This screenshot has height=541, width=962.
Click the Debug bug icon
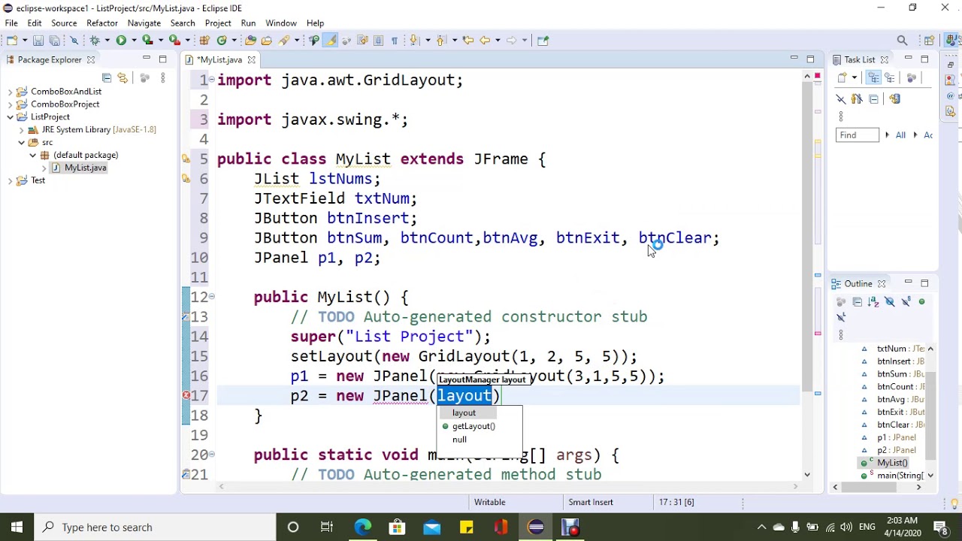pyautogui.click(x=94, y=40)
